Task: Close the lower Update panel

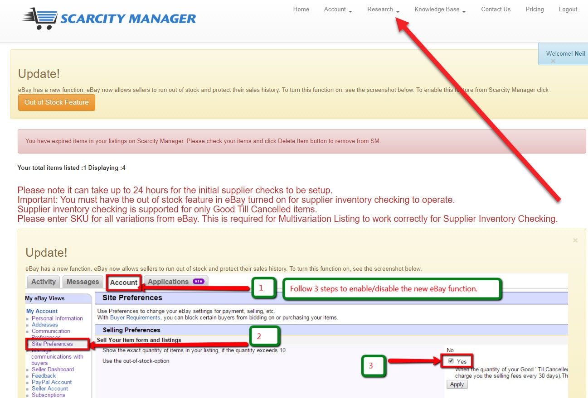Action: point(575,240)
